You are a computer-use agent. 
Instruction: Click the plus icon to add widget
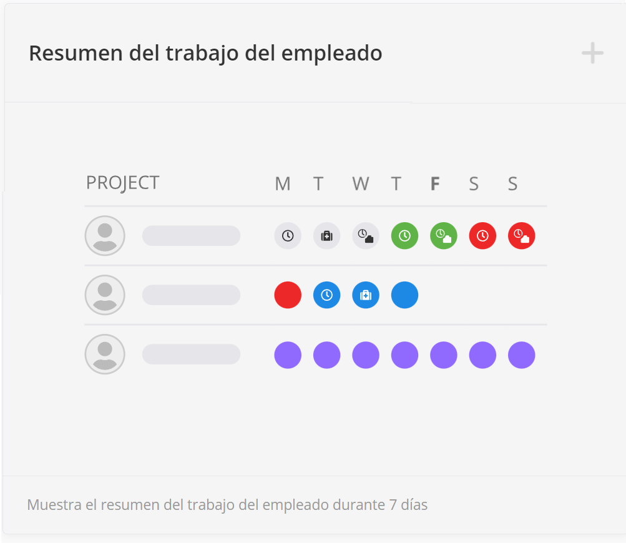pyautogui.click(x=592, y=54)
